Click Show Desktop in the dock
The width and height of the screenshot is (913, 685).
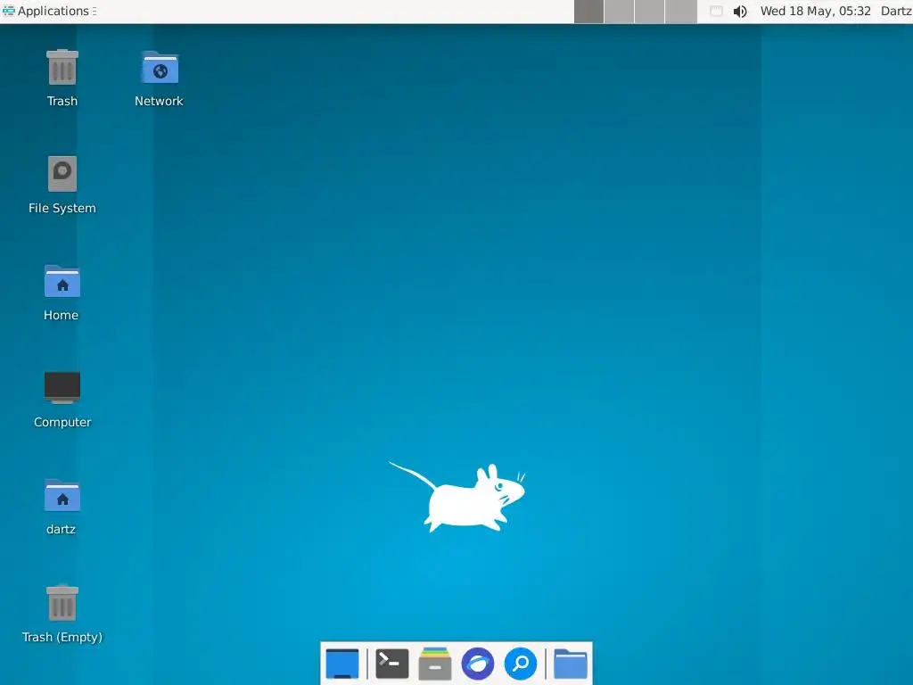342,664
